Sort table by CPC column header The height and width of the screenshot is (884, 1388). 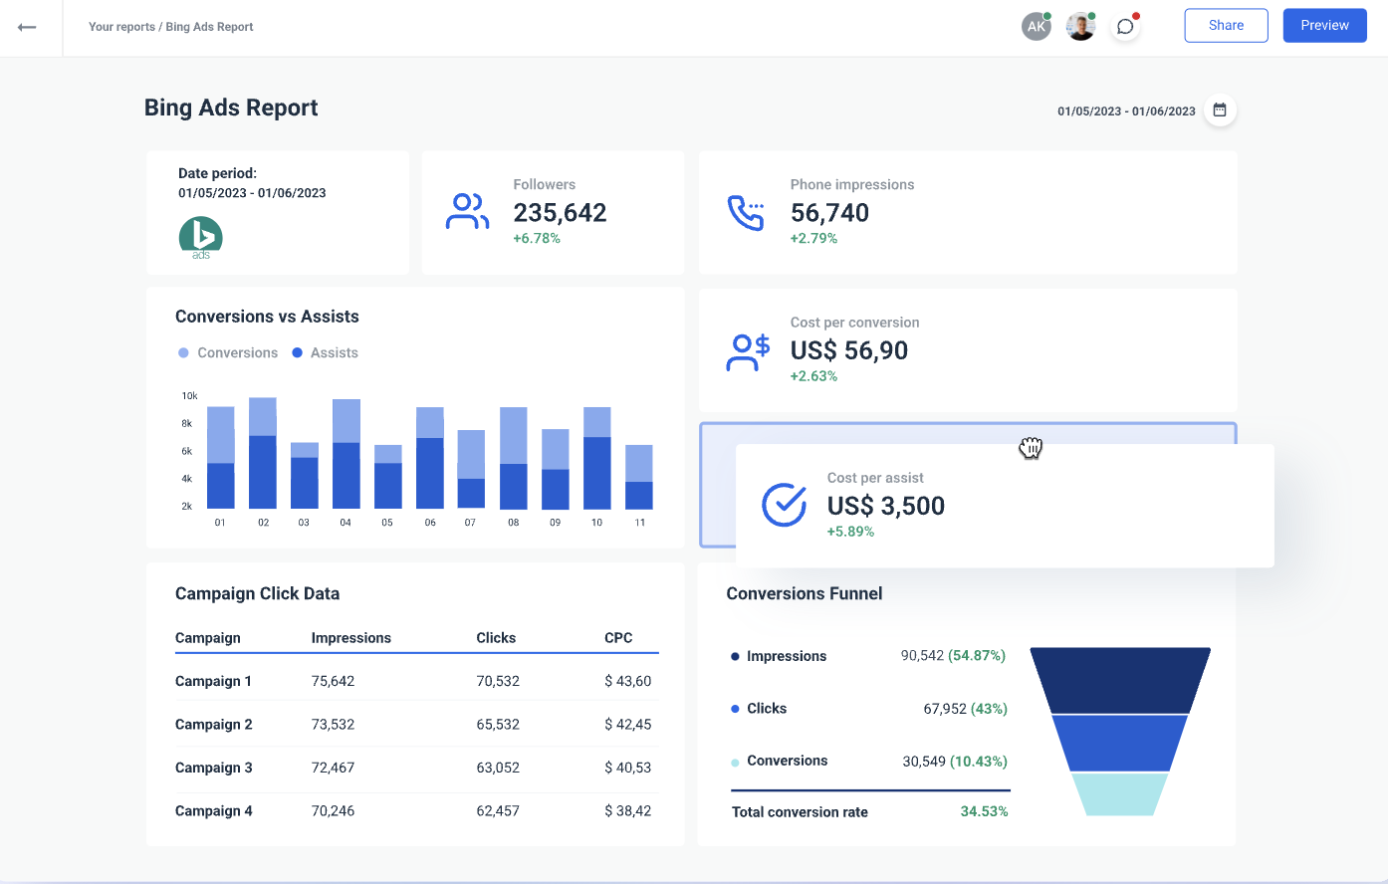pyautogui.click(x=618, y=638)
